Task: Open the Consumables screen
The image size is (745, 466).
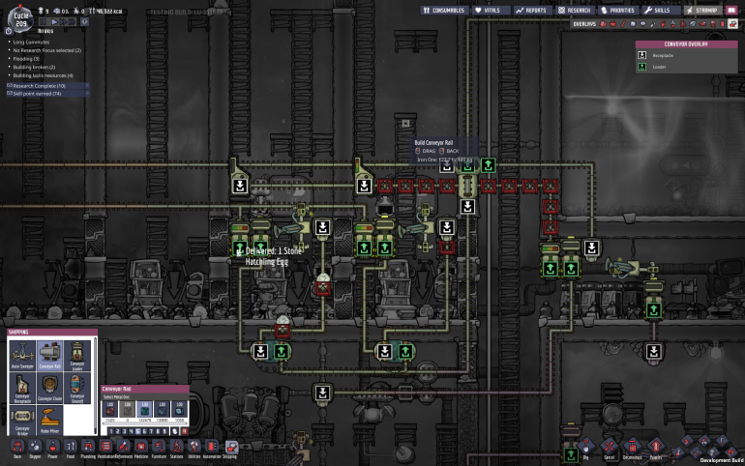Action: (444, 10)
